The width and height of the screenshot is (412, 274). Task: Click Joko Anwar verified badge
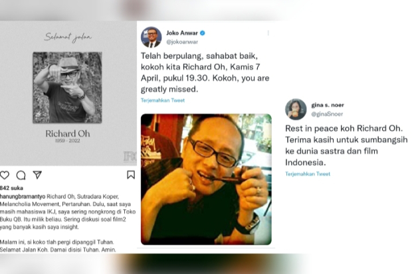coord(203,33)
